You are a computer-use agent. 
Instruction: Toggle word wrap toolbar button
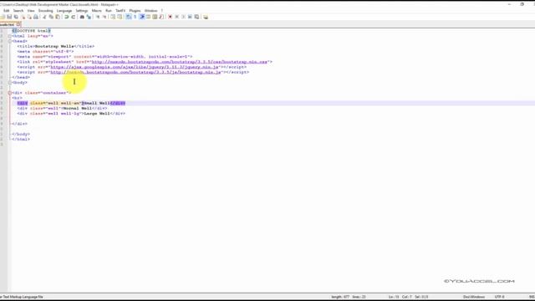pyautogui.click(x=128, y=17)
